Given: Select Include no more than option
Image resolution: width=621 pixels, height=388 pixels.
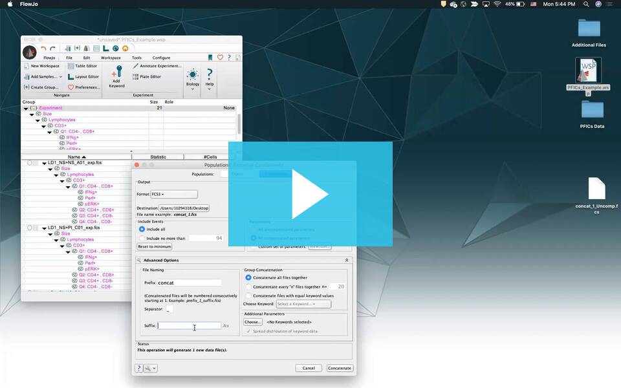Looking at the screenshot, I should 142,239.
